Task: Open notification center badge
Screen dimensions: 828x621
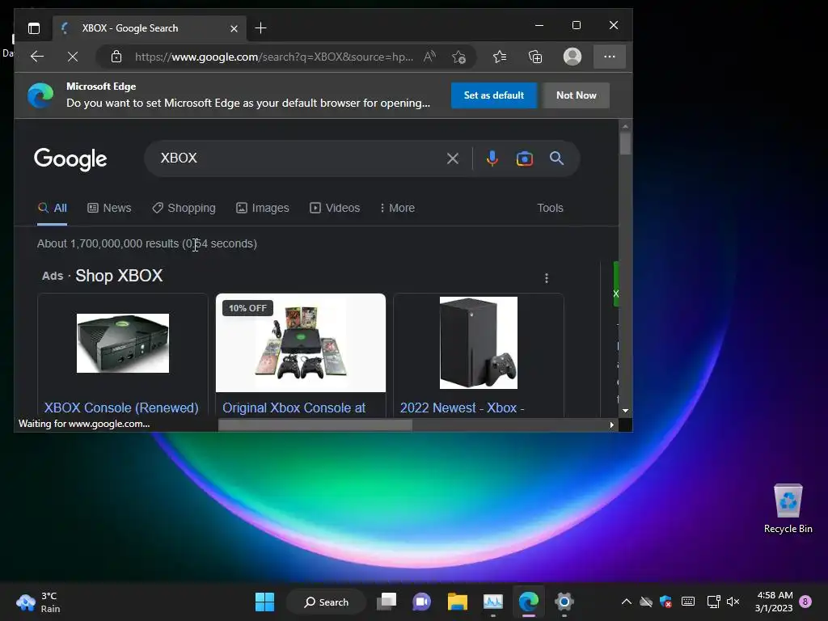Action: [805, 602]
